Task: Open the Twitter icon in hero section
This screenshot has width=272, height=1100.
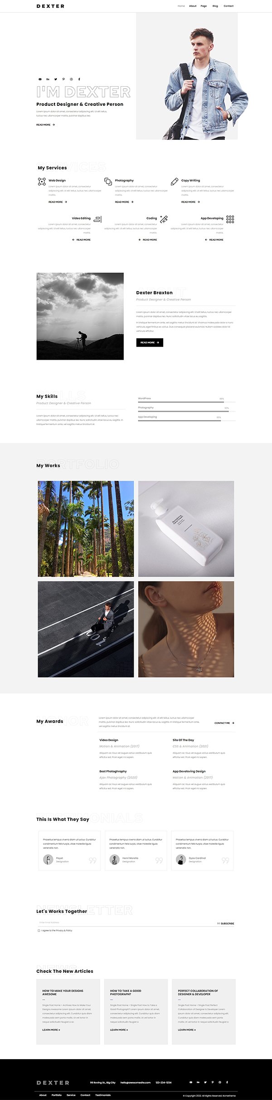Action: click(56, 79)
